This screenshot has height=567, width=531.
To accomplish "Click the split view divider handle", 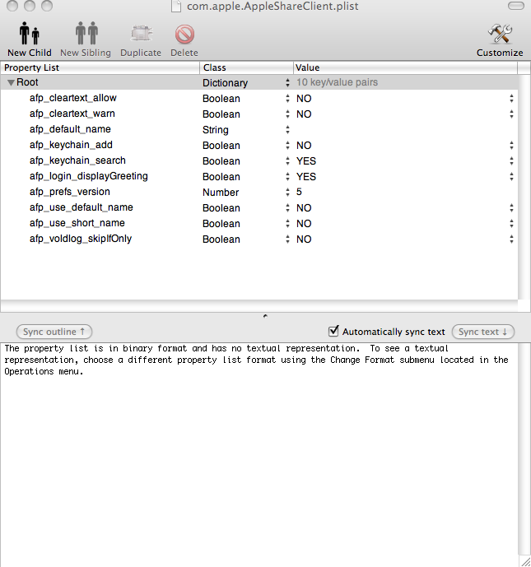I will (x=265, y=316).
